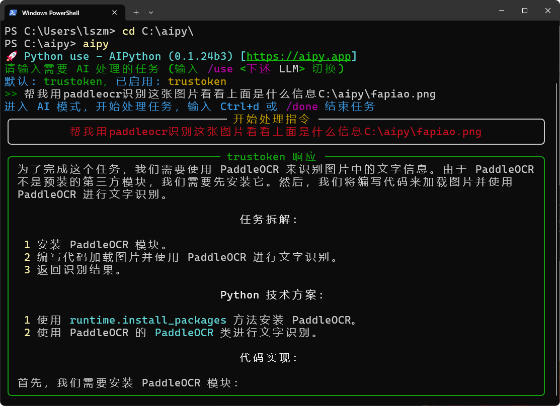
Task: Click the '任务拆解：' heading
Action: 270,220
